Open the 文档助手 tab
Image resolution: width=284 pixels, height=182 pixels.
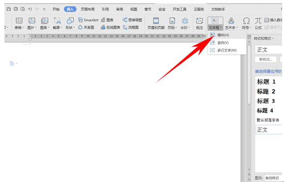pyautogui.click(x=218, y=9)
